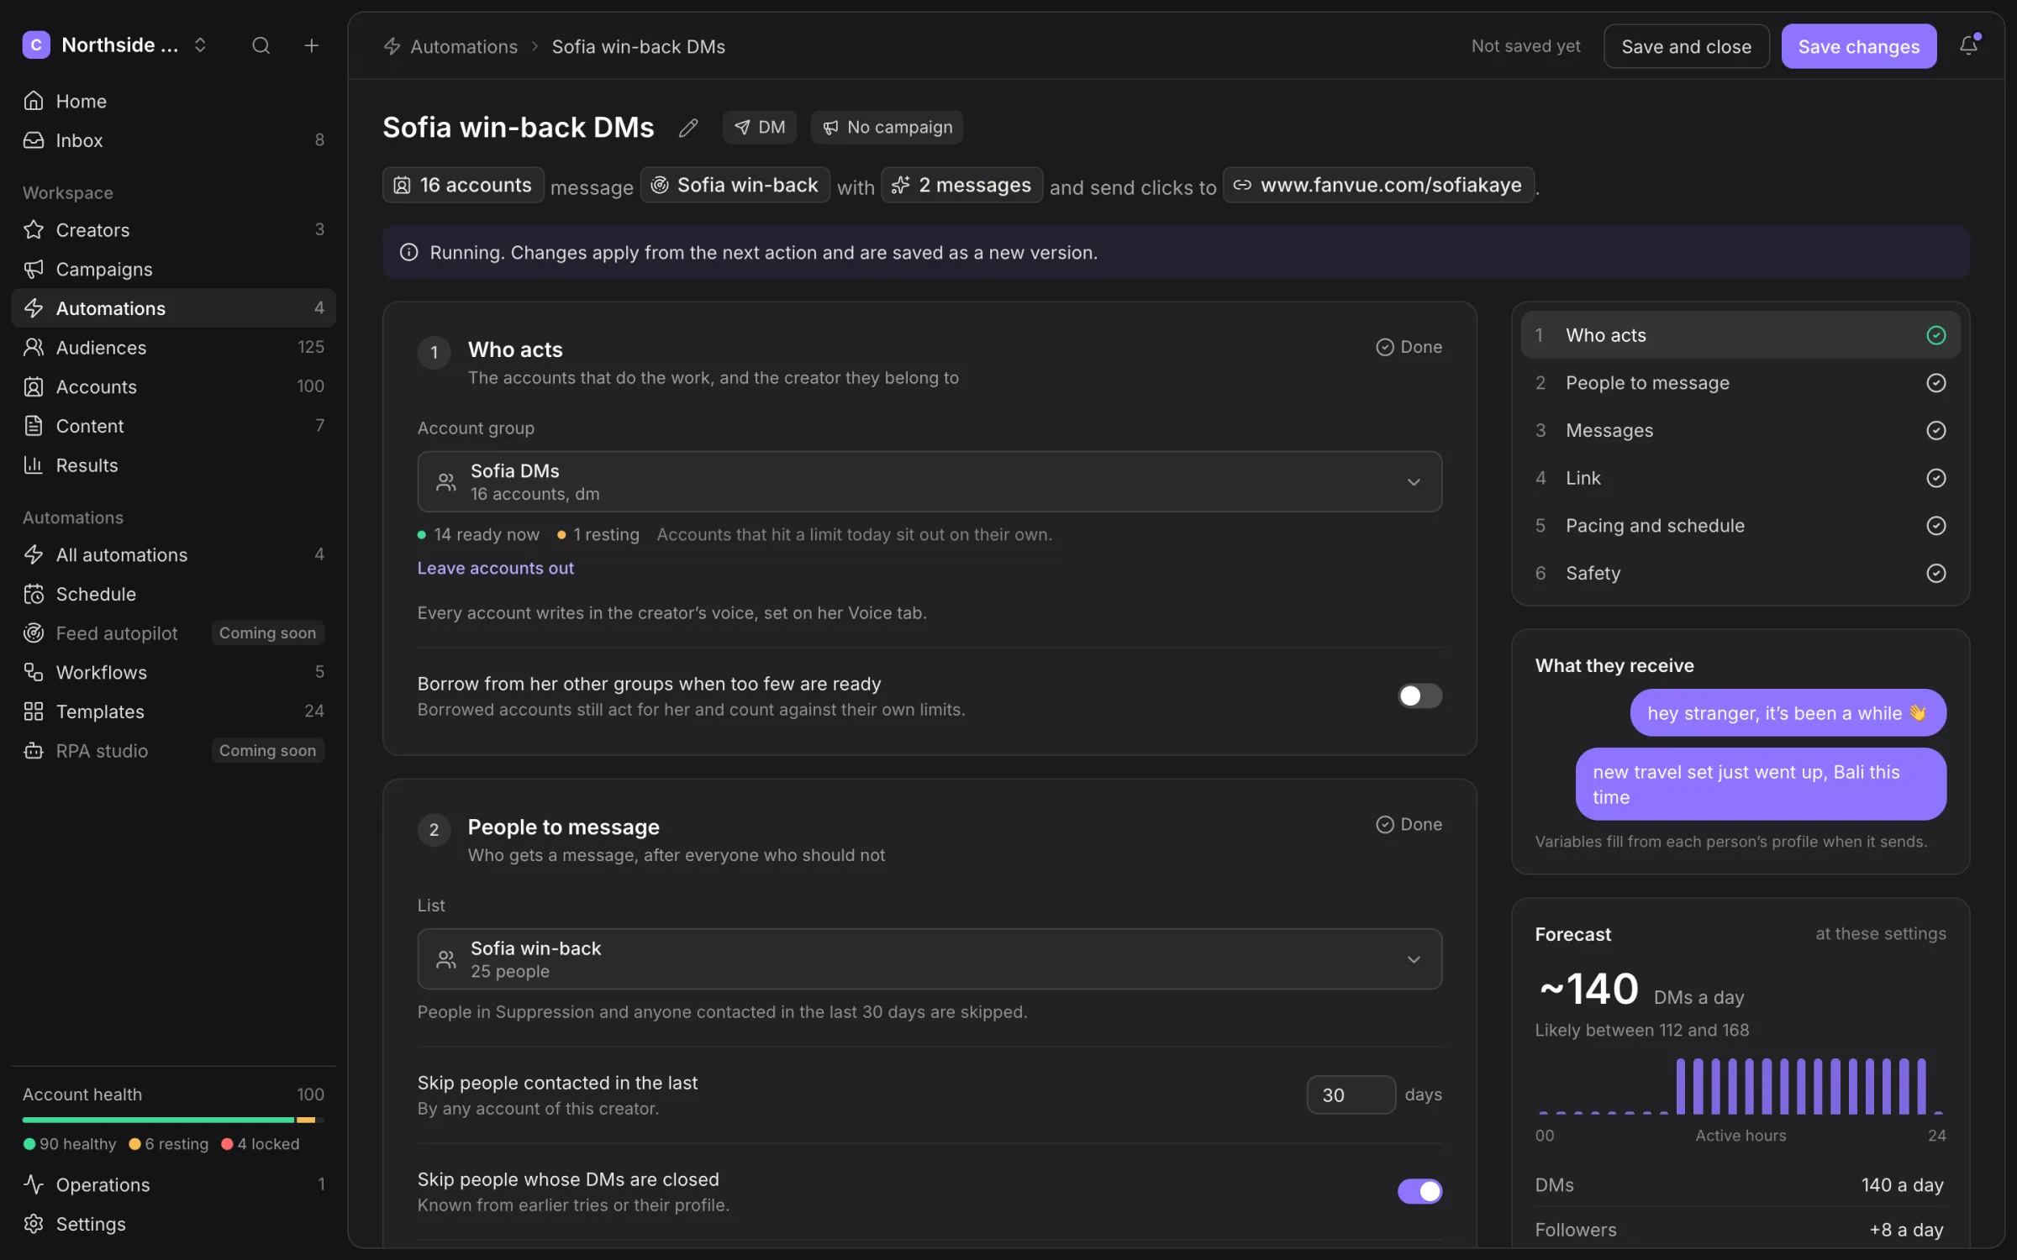
Task: Click the '4 locked' health label
Action: pyautogui.click(x=268, y=1144)
